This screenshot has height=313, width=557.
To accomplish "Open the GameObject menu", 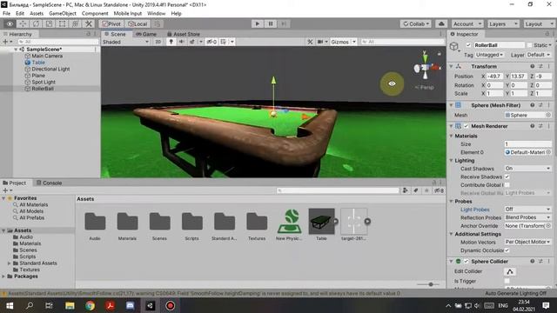I will coord(63,14).
